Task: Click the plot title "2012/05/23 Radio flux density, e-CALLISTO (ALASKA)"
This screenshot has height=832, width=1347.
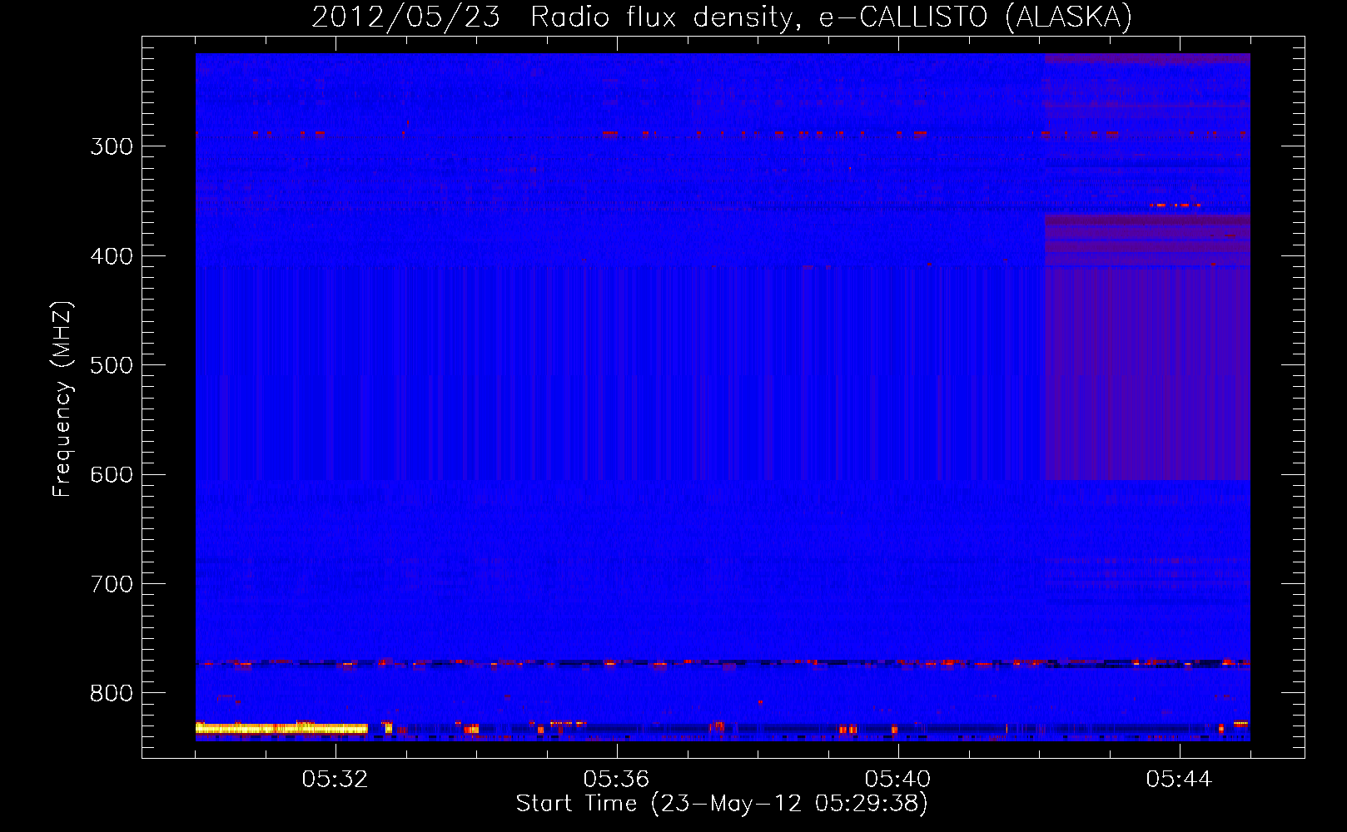Action: click(x=722, y=17)
